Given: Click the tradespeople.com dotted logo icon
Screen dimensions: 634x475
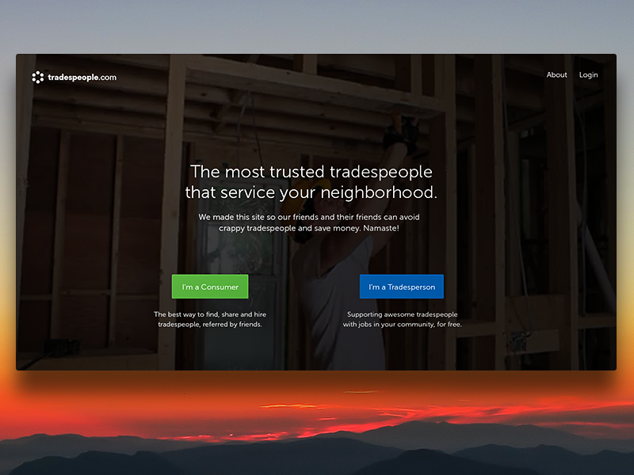Looking at the screenshot, I should (37, 77).
